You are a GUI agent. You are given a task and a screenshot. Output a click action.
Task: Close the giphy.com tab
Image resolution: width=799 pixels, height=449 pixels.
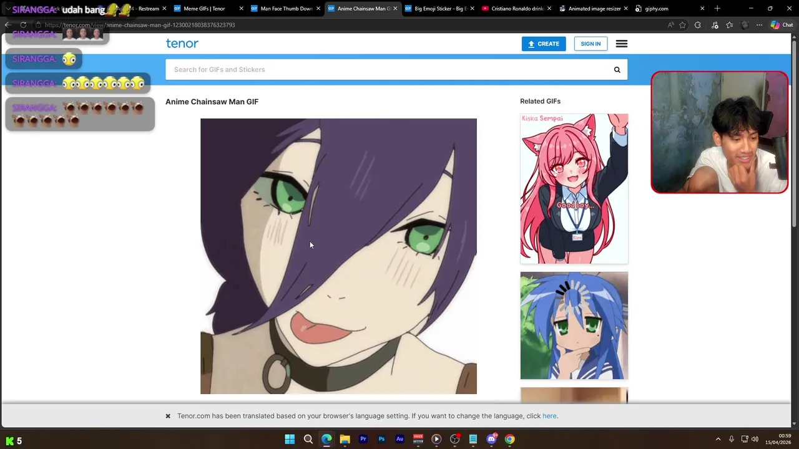pyautogui.click(x=702, y=9)
